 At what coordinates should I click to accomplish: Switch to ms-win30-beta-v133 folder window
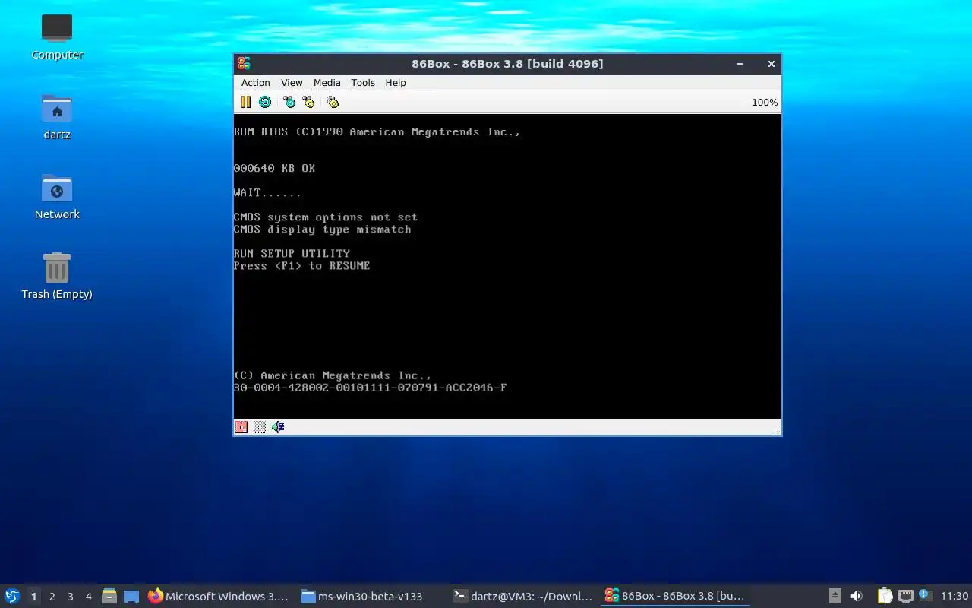[371, 597]
